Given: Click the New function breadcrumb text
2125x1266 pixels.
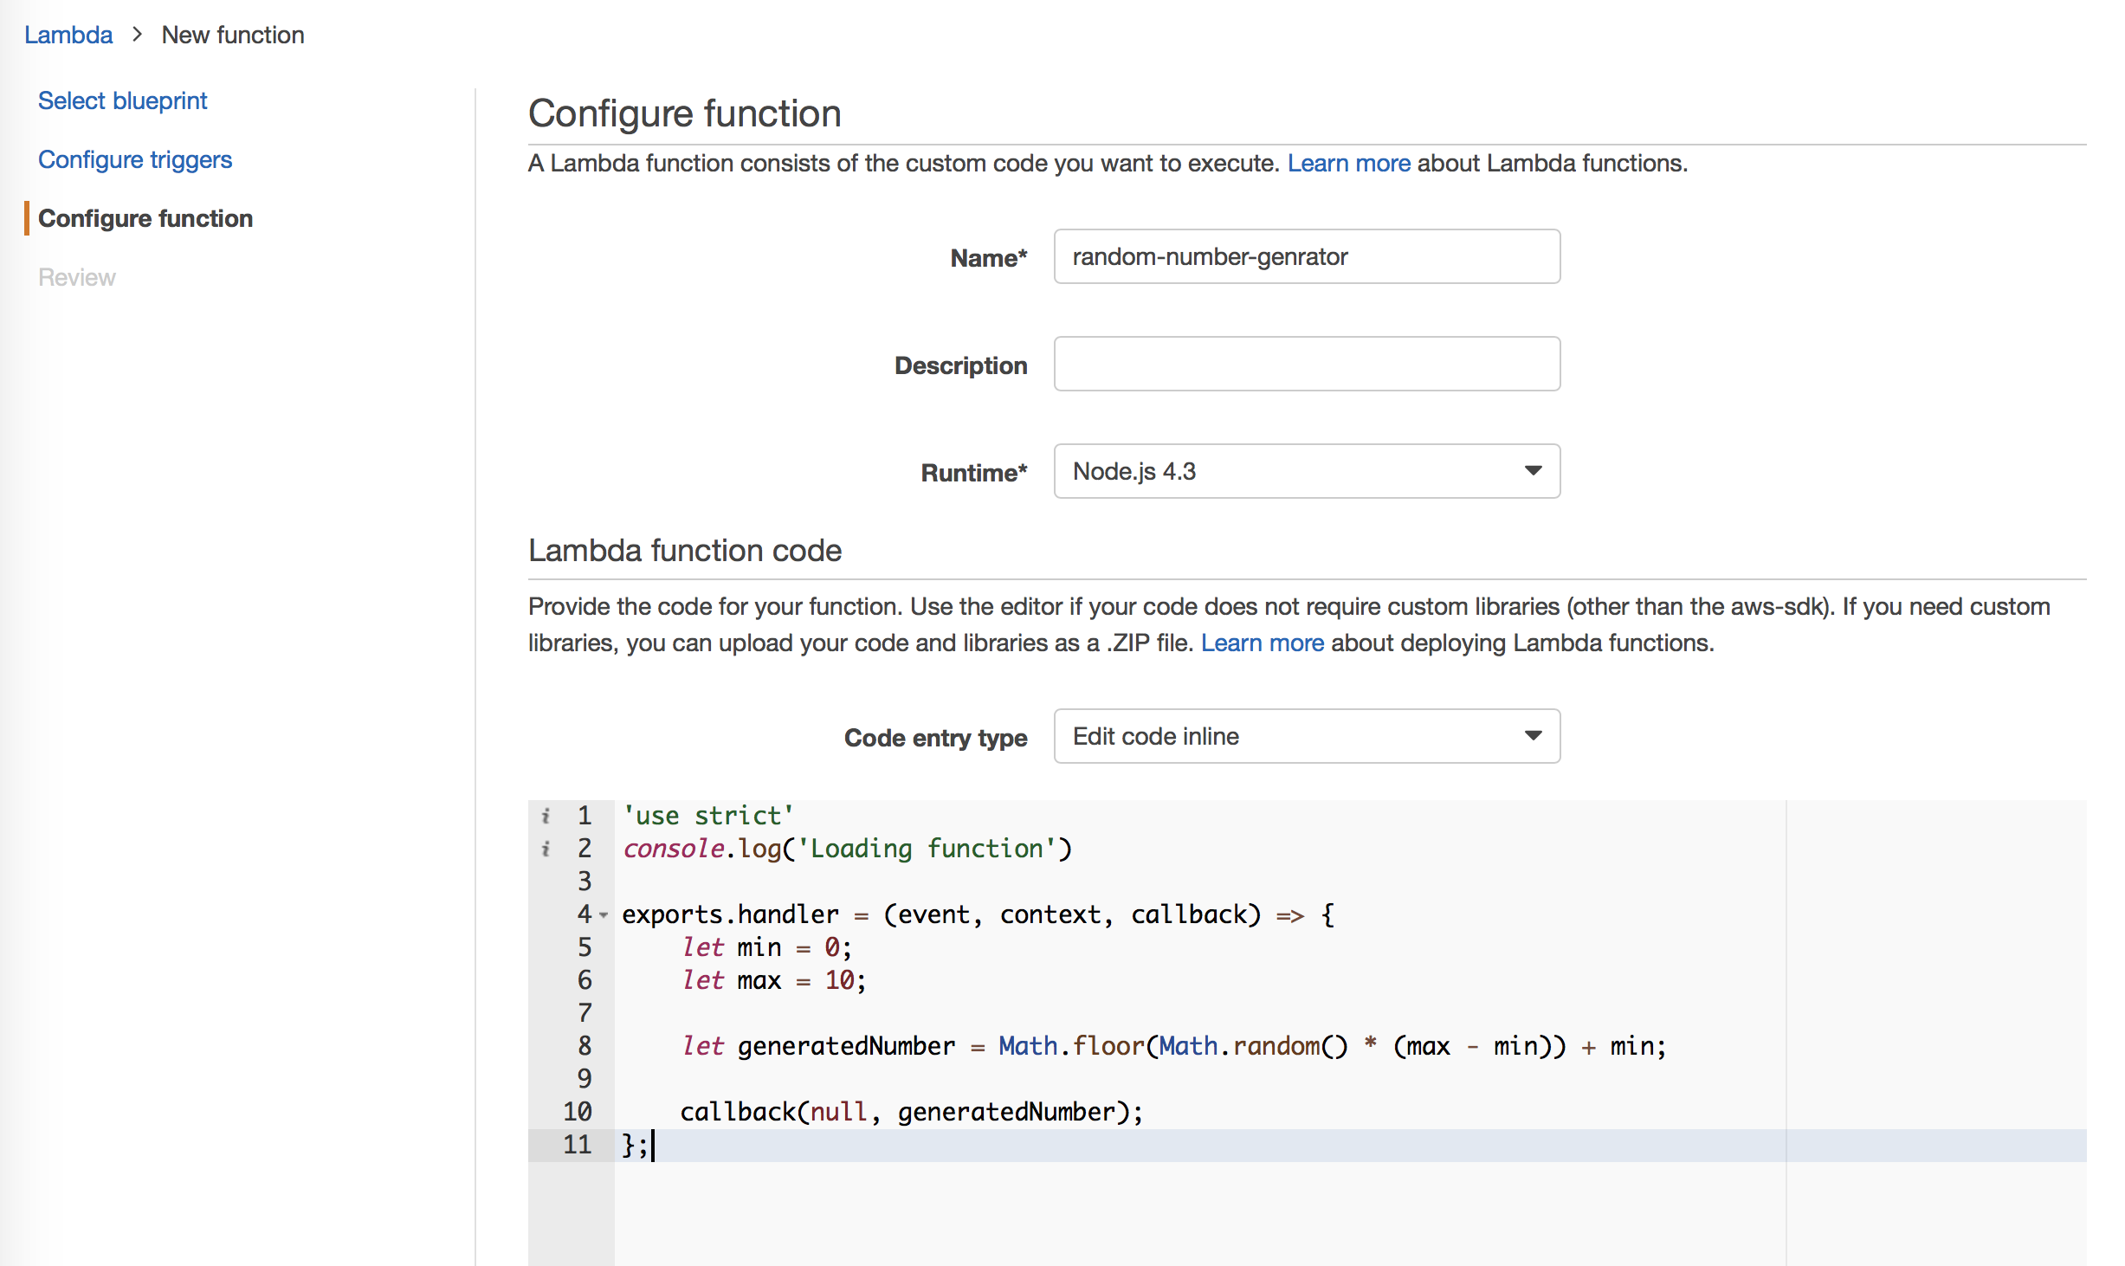Looking at the screenshot, I should 233,35.
